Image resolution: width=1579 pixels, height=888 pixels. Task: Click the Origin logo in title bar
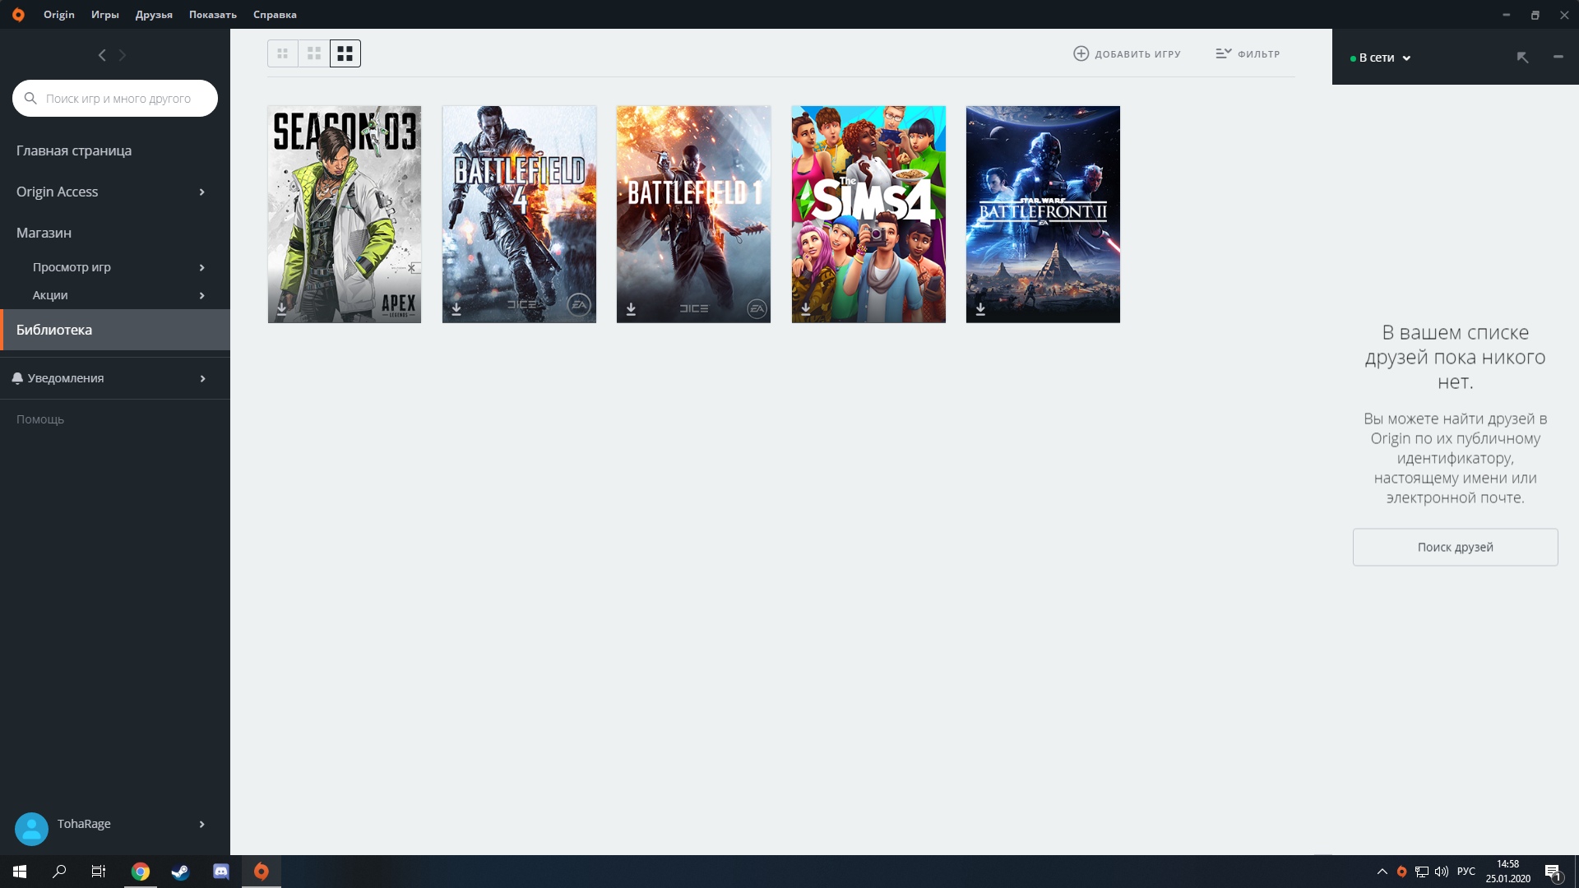(18, 15)
